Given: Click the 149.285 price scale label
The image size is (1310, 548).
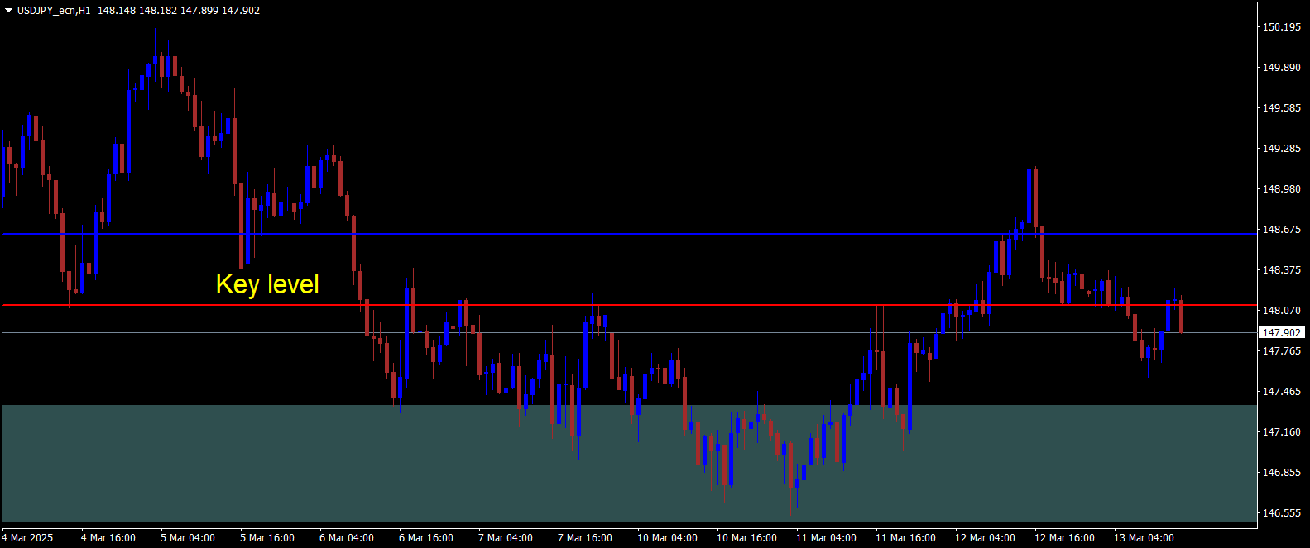Looking at the screenshot, I should 1281,149.
